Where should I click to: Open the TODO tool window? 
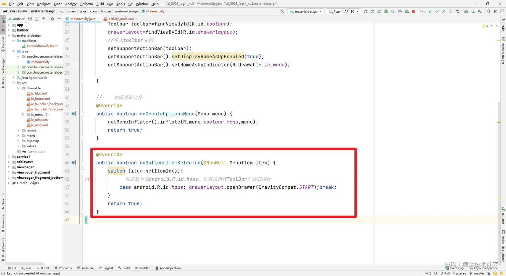(x=43, y=268)
